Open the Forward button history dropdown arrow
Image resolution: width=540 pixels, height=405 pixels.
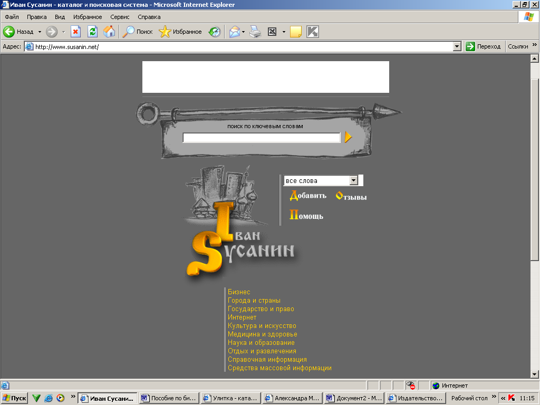pyautogui.click(x=63, y=32)
